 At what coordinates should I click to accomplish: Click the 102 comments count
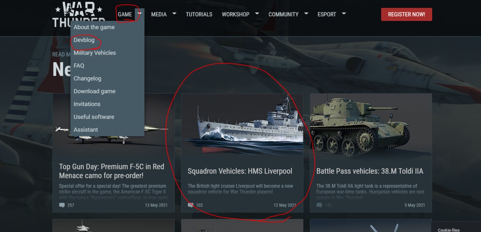(200, 205)
